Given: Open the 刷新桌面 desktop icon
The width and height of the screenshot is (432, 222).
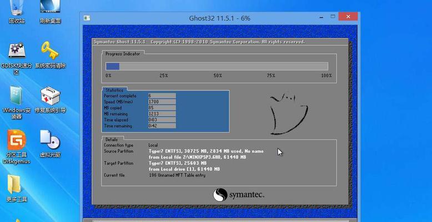Looking at the screenshot, I should pyautogui.click(x=50, y=12).
